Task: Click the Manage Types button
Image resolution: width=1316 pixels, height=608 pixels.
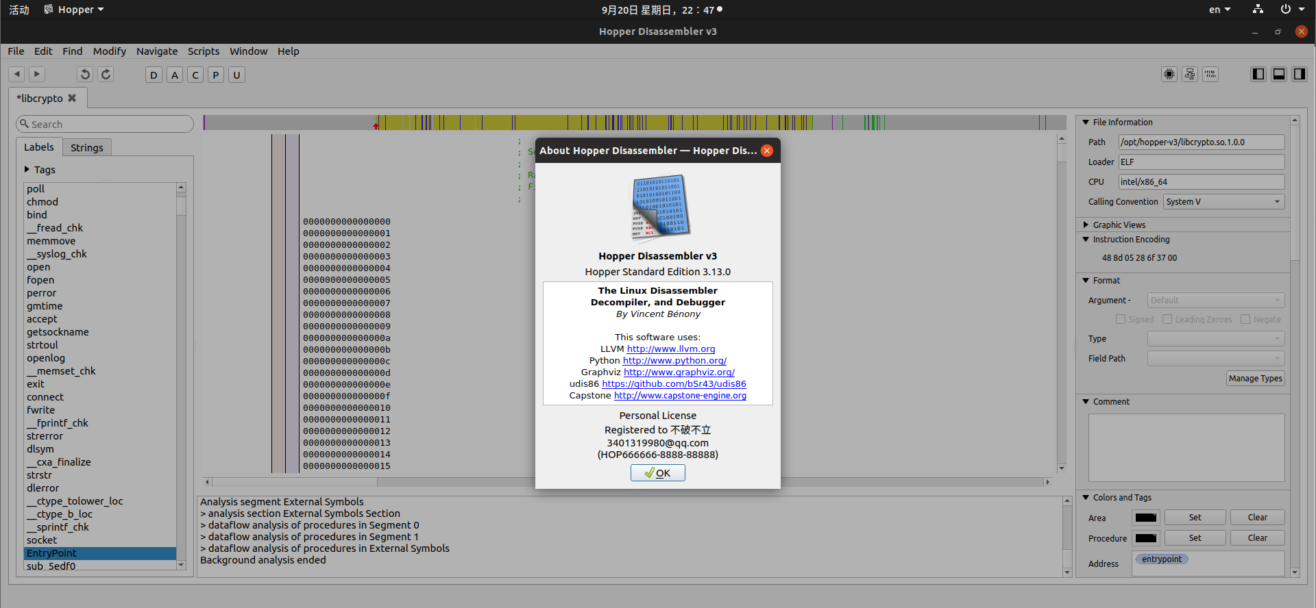Action: (1256, 379)
